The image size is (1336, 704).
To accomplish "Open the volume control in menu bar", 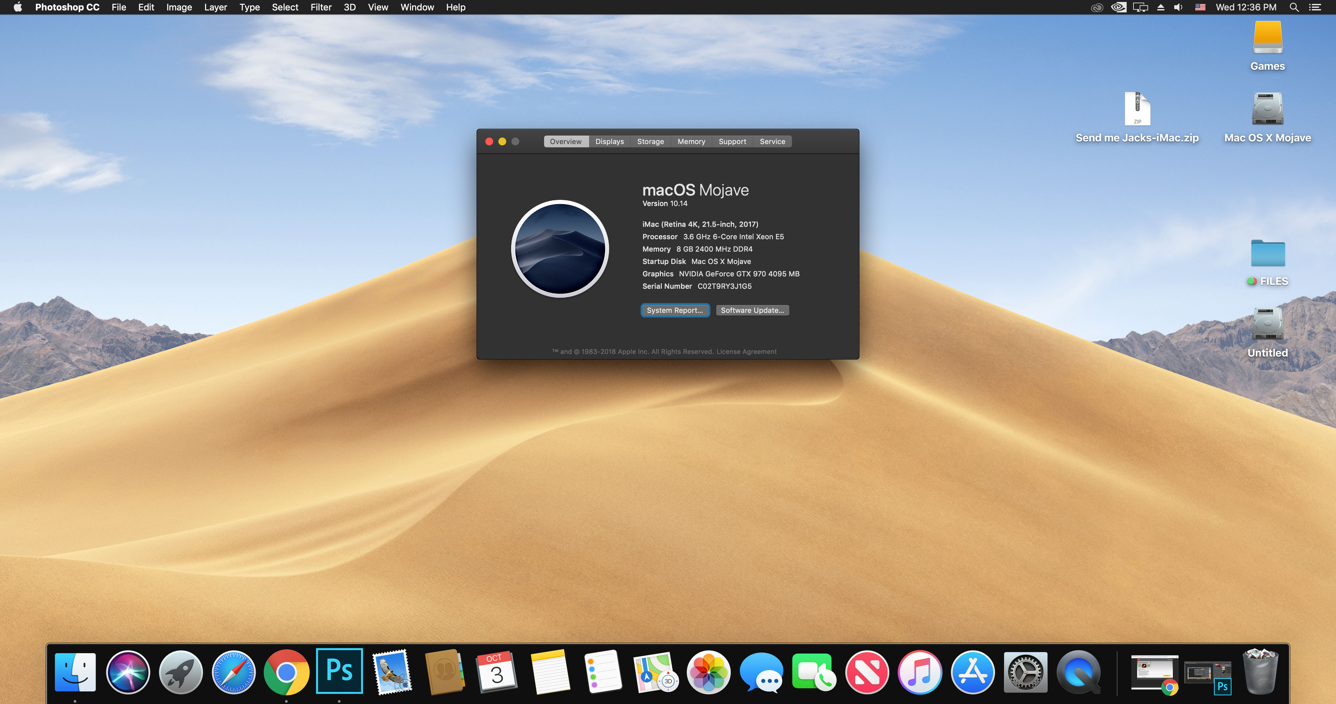I will tap(1178, 7).
